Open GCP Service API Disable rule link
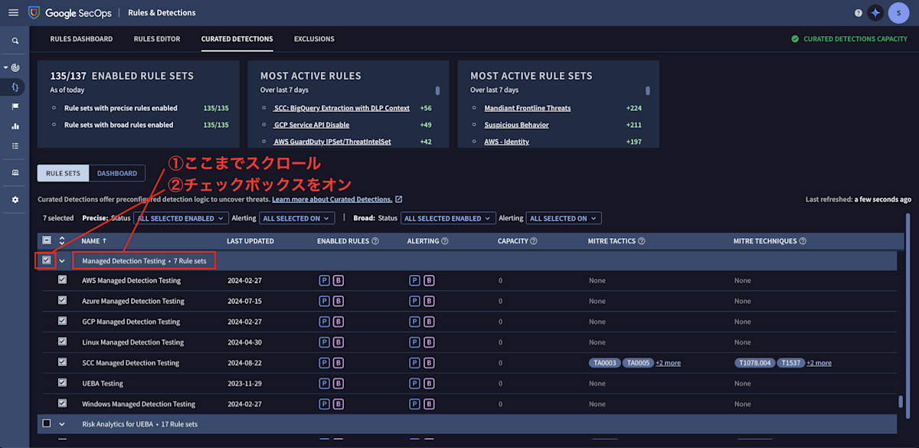Viewport: 919px width, 448px height. click(x=312, y=125)
